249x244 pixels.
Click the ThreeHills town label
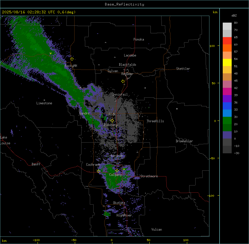[x=155, y=121]
